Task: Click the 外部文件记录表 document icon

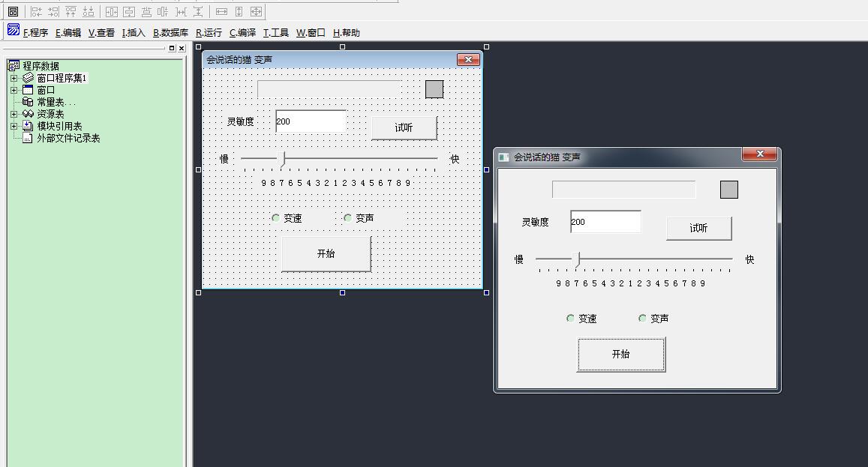Action: click(28, 138)
